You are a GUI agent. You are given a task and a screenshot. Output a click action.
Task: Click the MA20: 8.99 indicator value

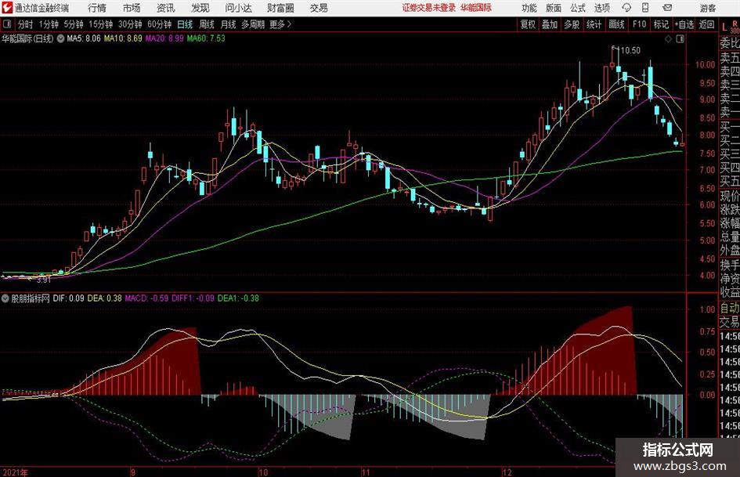pos(164,38)
